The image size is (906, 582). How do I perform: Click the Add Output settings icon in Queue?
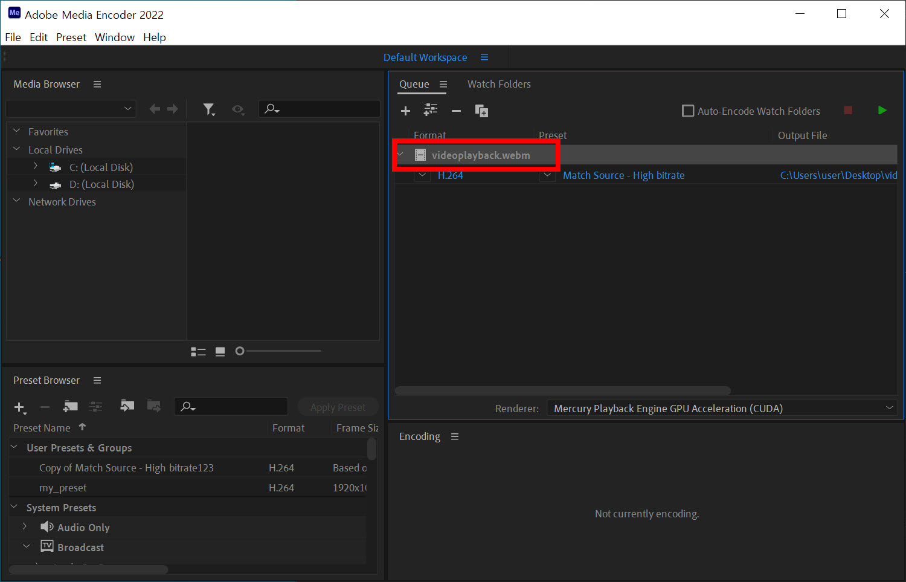click(431, 110)
